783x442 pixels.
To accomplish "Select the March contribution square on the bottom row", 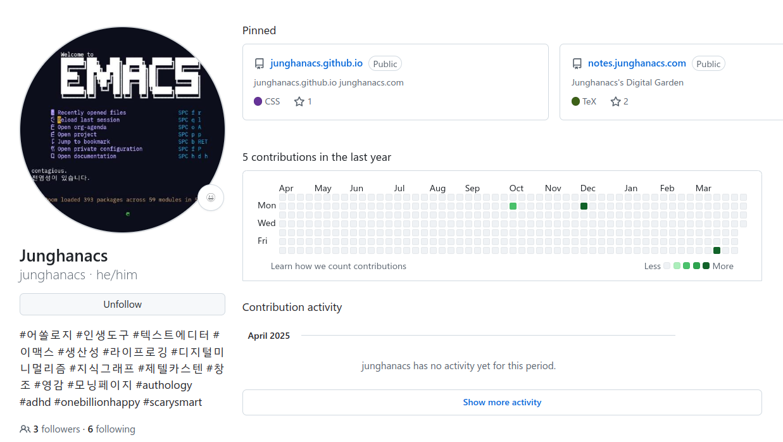I will [717, 251].
